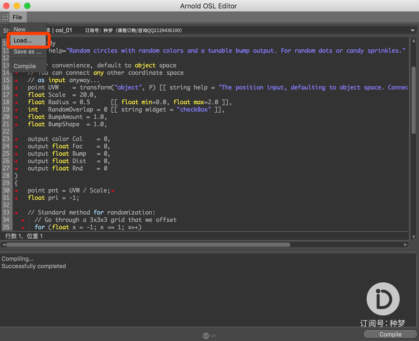Click the 'osl_01' shader name

tap(64, 30)
